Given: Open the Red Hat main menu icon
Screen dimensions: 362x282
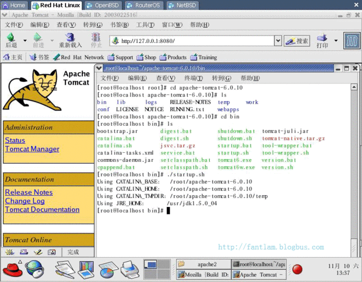Looking at the screenshot, I should (12, 269).
